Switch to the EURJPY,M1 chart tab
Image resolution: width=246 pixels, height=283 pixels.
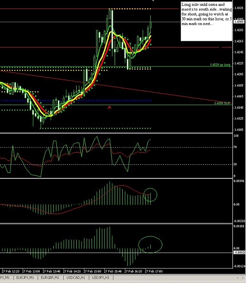point(25,278)
